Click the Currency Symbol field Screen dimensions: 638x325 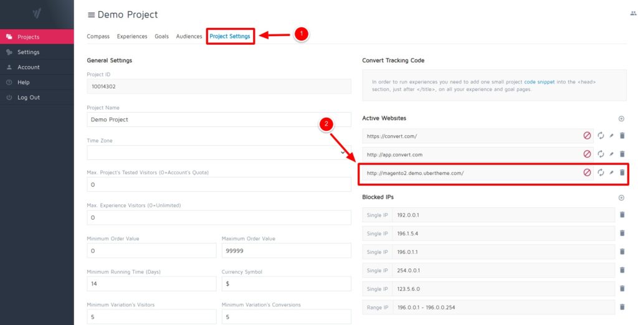(x=287, y=284)
